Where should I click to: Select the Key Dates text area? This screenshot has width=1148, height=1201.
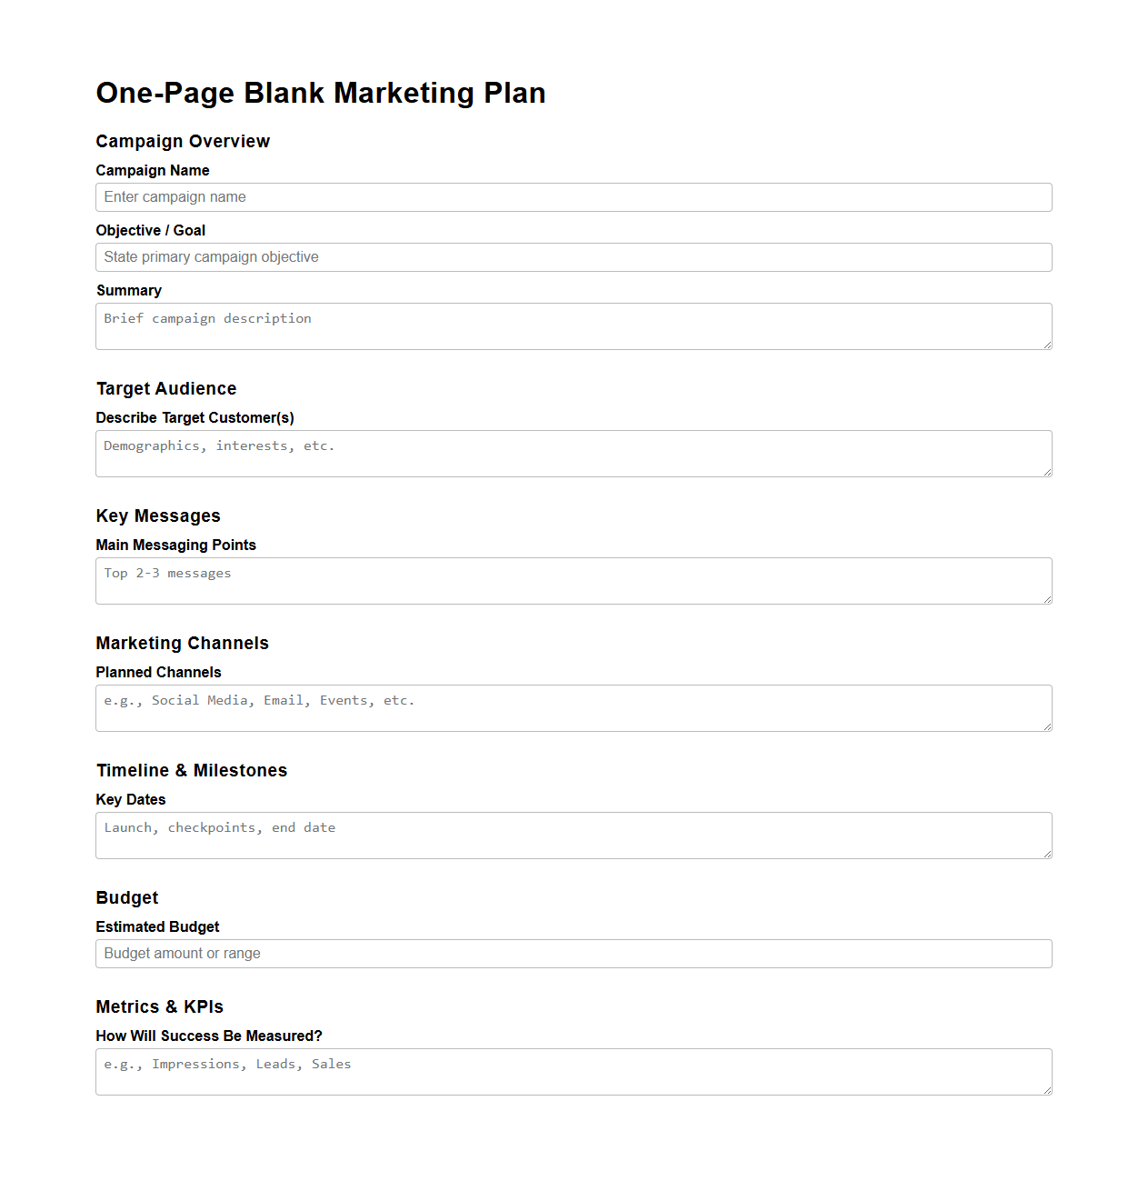573,835
